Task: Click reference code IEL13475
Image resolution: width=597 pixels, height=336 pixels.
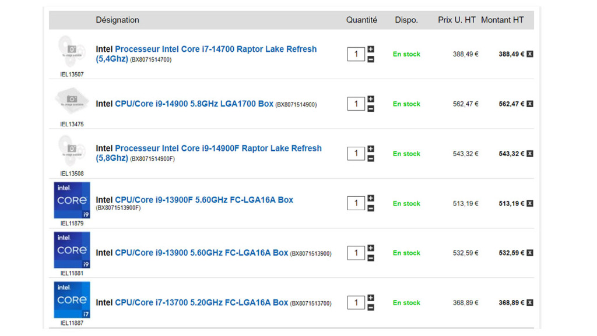Action: 72,124
